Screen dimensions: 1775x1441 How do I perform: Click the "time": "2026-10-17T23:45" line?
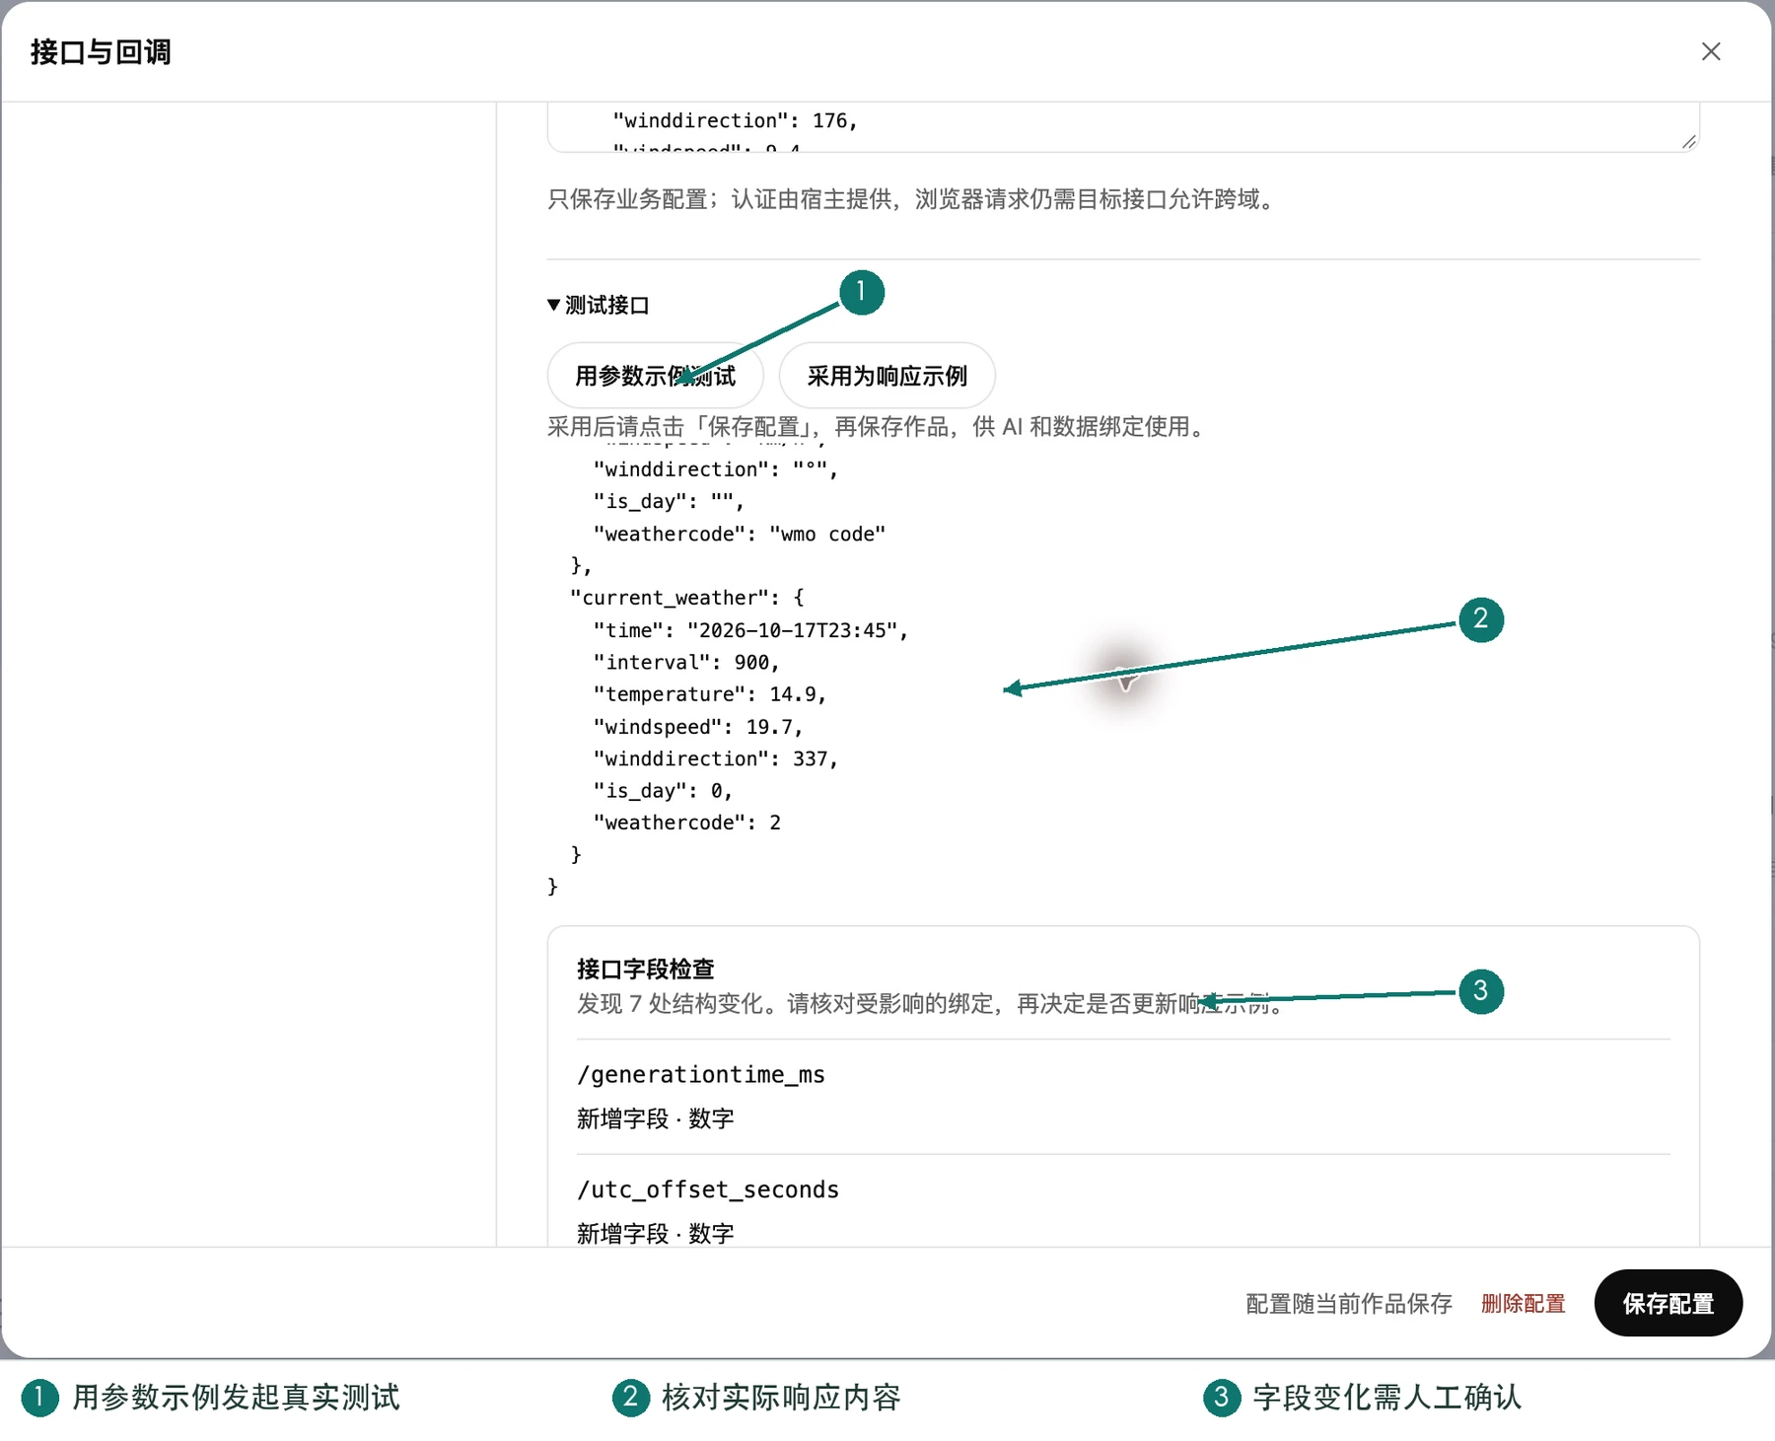point(750,630)
